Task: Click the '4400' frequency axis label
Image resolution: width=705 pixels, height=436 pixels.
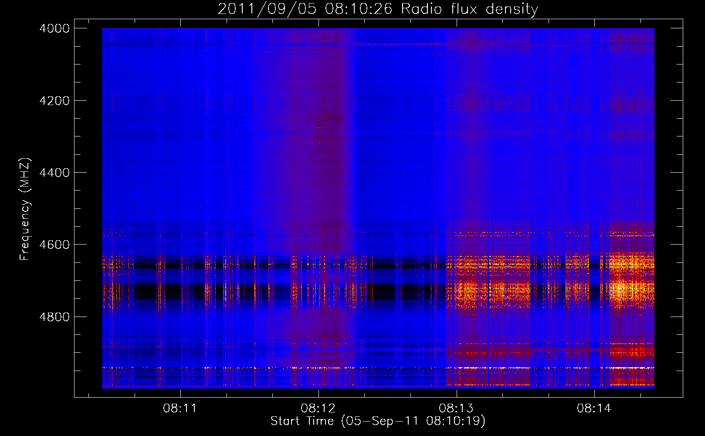Action: coord(54,173)
